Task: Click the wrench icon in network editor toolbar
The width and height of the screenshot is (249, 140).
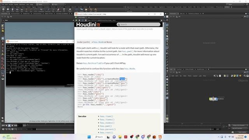Action: 214,76
